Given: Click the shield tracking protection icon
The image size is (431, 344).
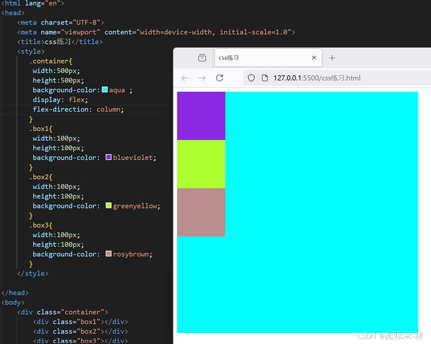Looking at the screenshot, I should 251,78.
